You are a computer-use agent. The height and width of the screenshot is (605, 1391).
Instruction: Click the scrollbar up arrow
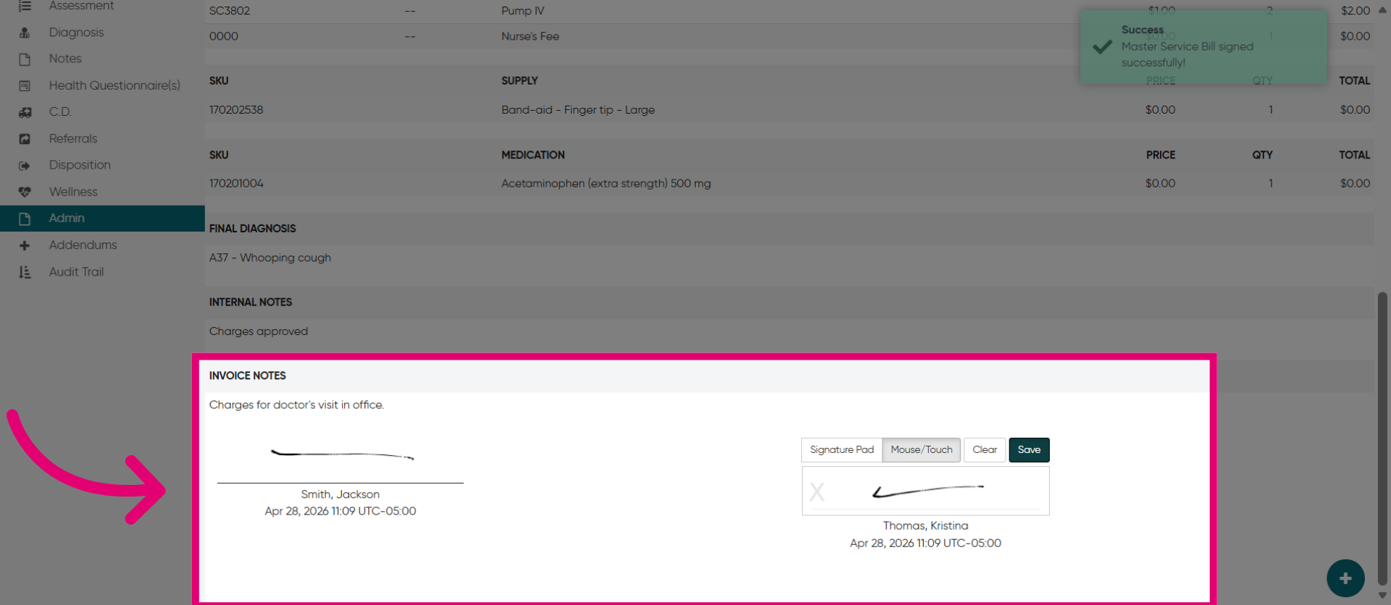click(1382, 10)
